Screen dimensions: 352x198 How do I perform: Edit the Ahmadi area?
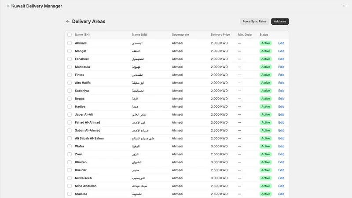[x=281, y=43]
